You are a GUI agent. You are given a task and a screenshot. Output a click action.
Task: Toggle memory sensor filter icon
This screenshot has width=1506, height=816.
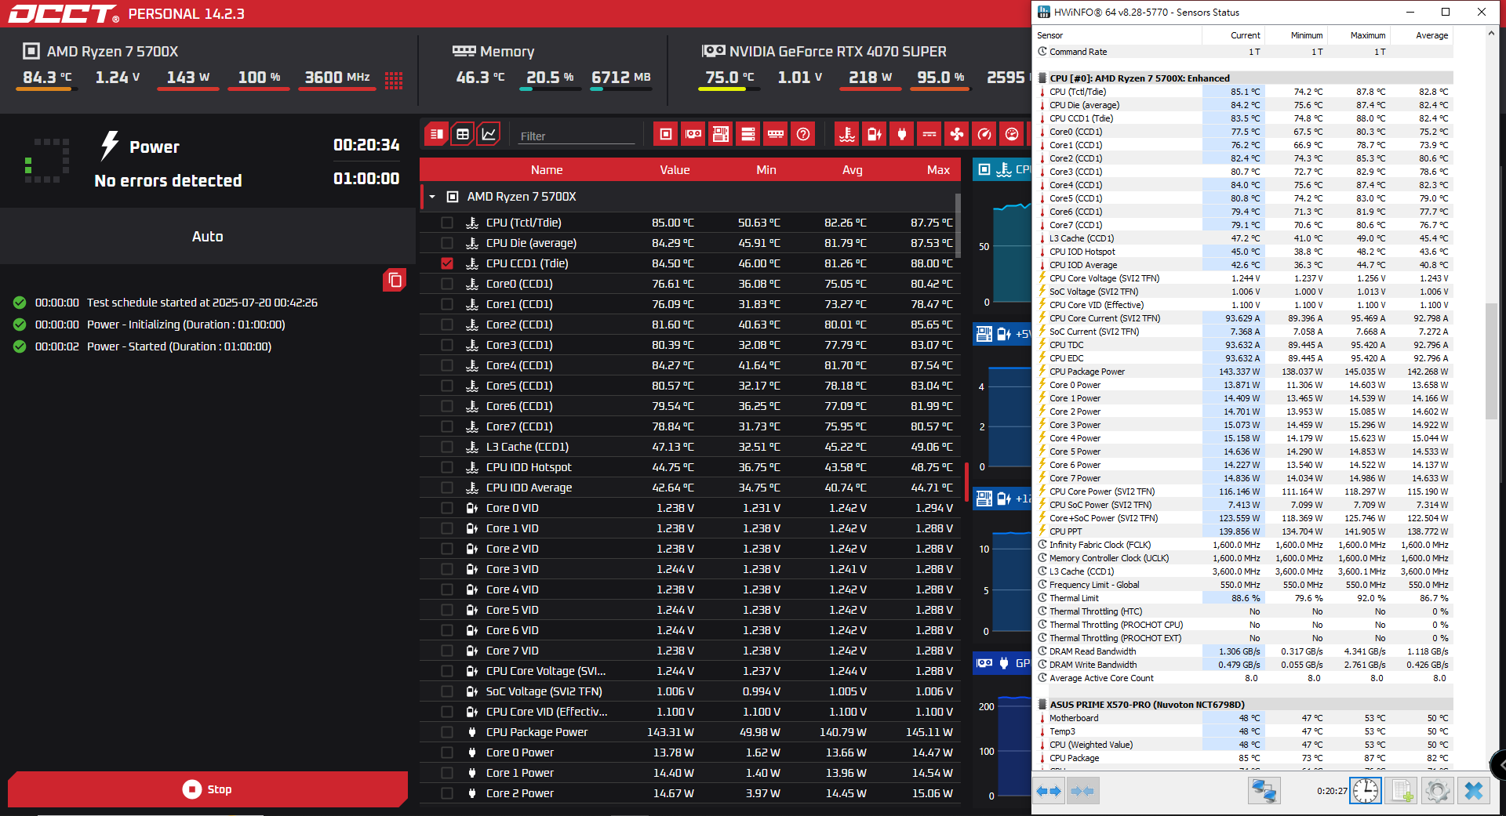pos(776,134)
